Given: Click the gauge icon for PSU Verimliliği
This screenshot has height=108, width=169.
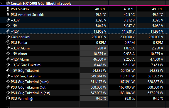Looking at the screenshot, I should tap(8, 98).
